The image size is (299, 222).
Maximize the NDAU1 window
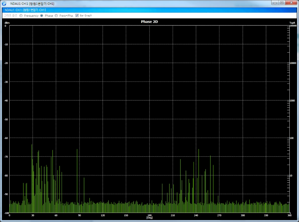click(x=282, y=3)
